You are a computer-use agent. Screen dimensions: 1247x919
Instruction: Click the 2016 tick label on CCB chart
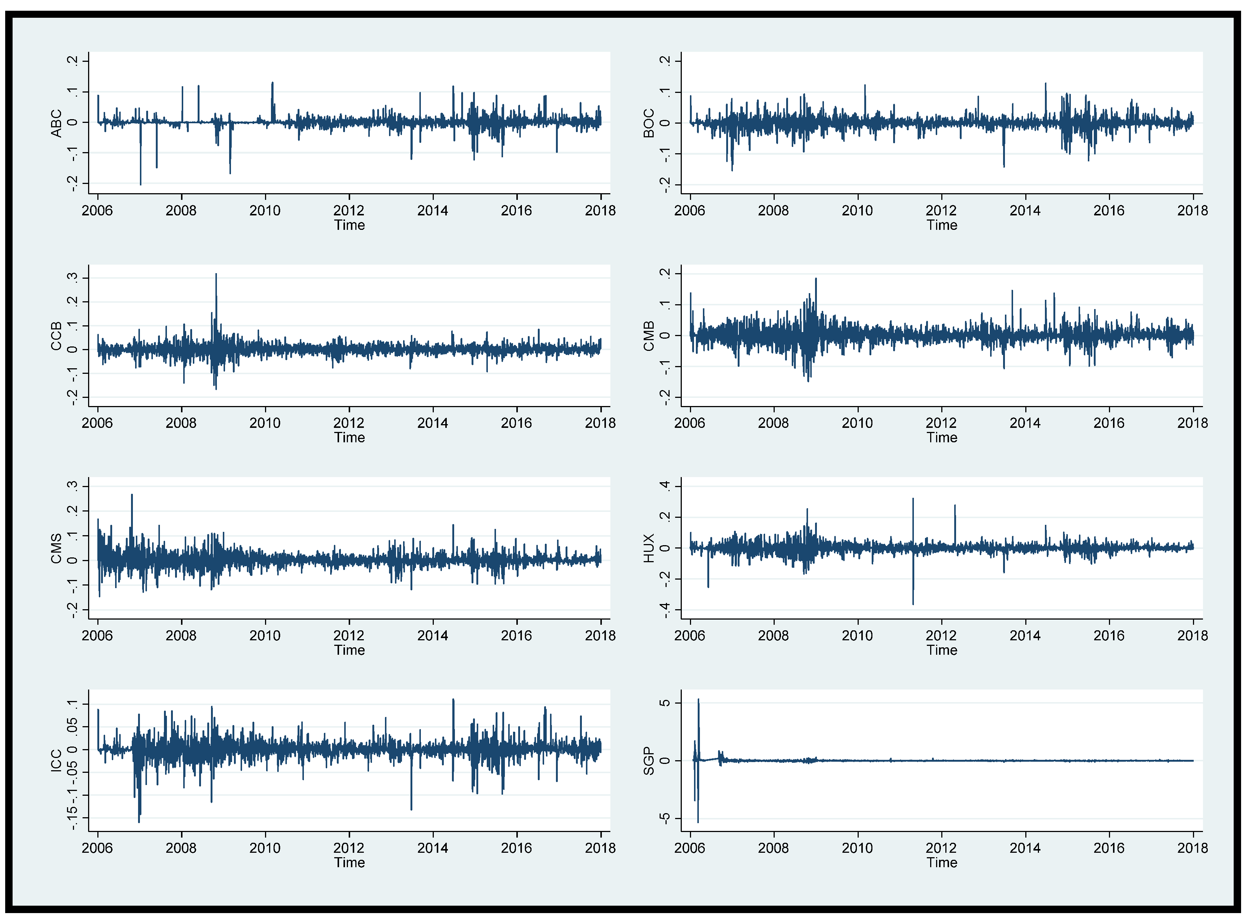516,423
